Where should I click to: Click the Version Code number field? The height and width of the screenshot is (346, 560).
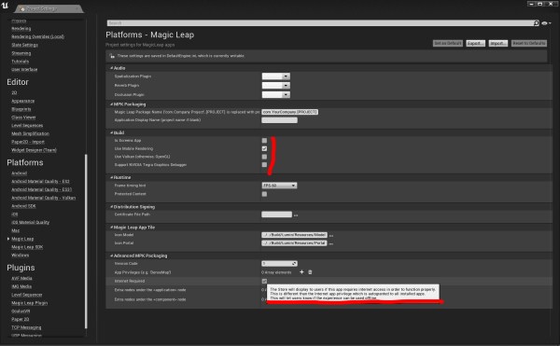279,264
